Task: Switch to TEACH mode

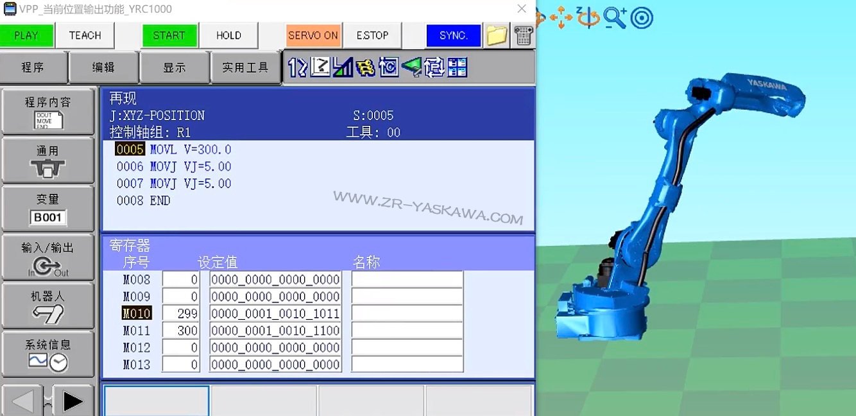Action: pos(85,35)
